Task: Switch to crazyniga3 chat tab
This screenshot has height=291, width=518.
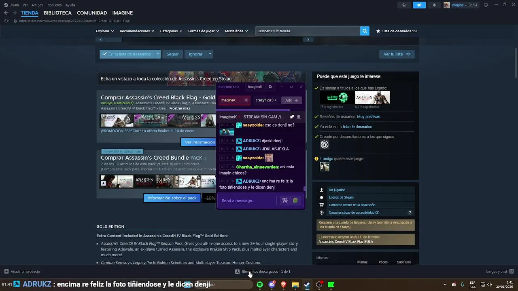Action: [x=266, y=100]
